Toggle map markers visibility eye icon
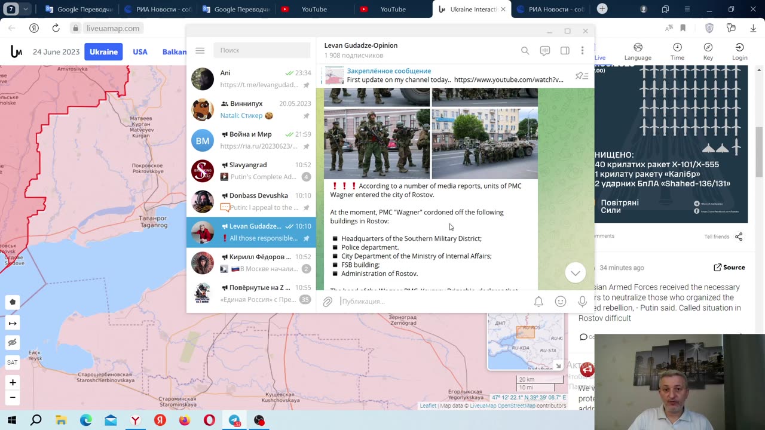The image size is (765, 430). (x=13, y=342)
